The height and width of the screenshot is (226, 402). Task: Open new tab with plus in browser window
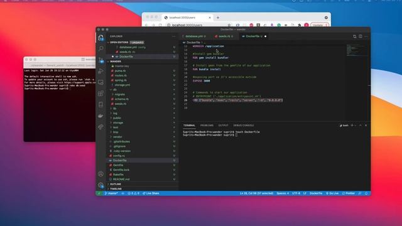(218, 18)
